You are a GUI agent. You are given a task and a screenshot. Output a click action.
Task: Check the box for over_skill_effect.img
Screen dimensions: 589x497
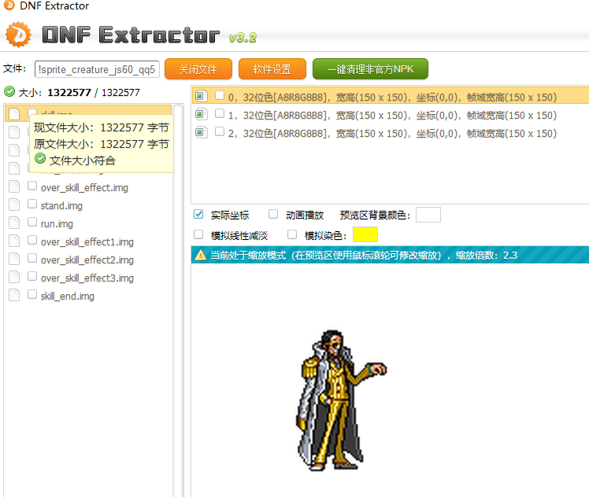32,186
